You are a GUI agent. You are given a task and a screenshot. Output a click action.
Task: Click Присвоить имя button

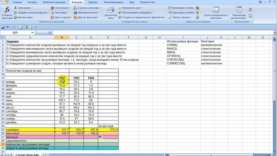coord(130,8)
